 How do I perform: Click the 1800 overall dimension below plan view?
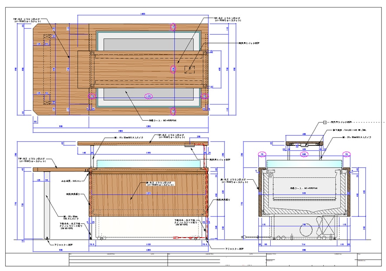(x=121, y=131)
